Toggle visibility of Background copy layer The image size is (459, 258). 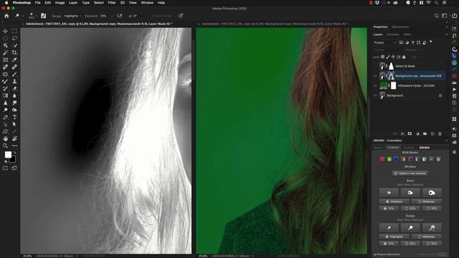(375, 76)
